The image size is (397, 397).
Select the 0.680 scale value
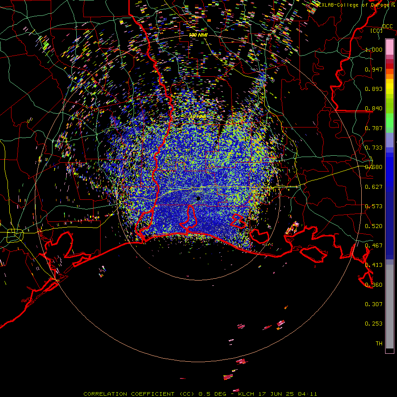[x=374, y=167]
